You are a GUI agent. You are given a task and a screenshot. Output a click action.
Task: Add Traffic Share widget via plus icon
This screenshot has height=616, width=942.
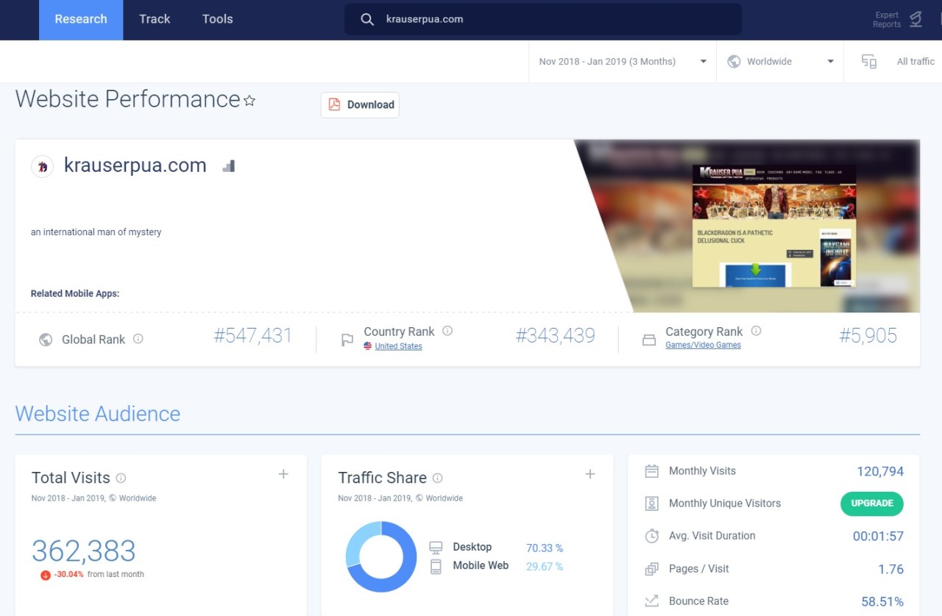[589, 474]
